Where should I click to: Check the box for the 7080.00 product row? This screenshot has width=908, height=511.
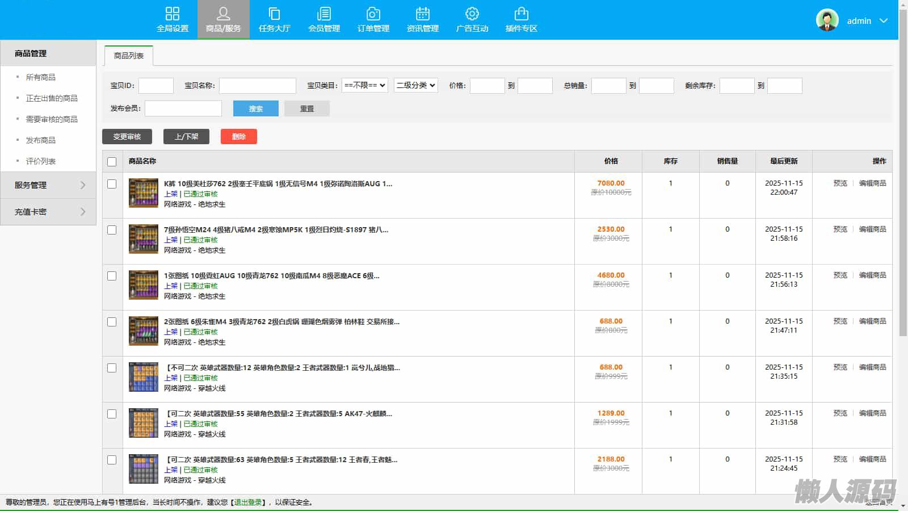[112, 184]
